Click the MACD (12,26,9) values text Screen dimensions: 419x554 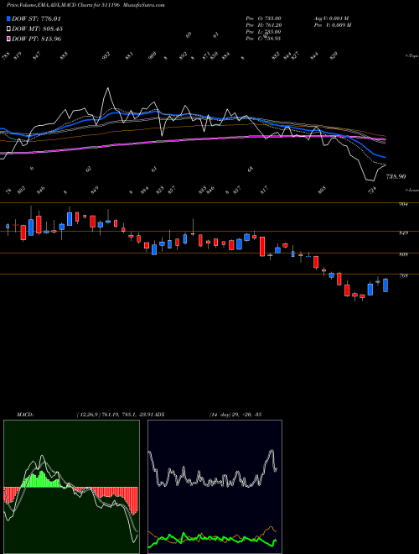coord(116,414)
